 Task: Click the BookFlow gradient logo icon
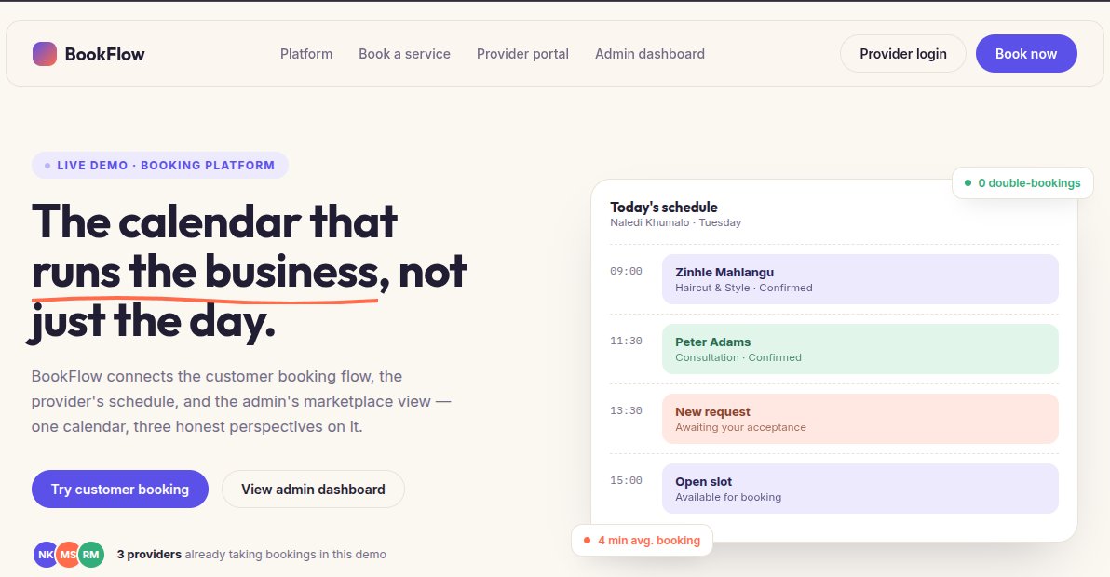(x=45, y=54)
